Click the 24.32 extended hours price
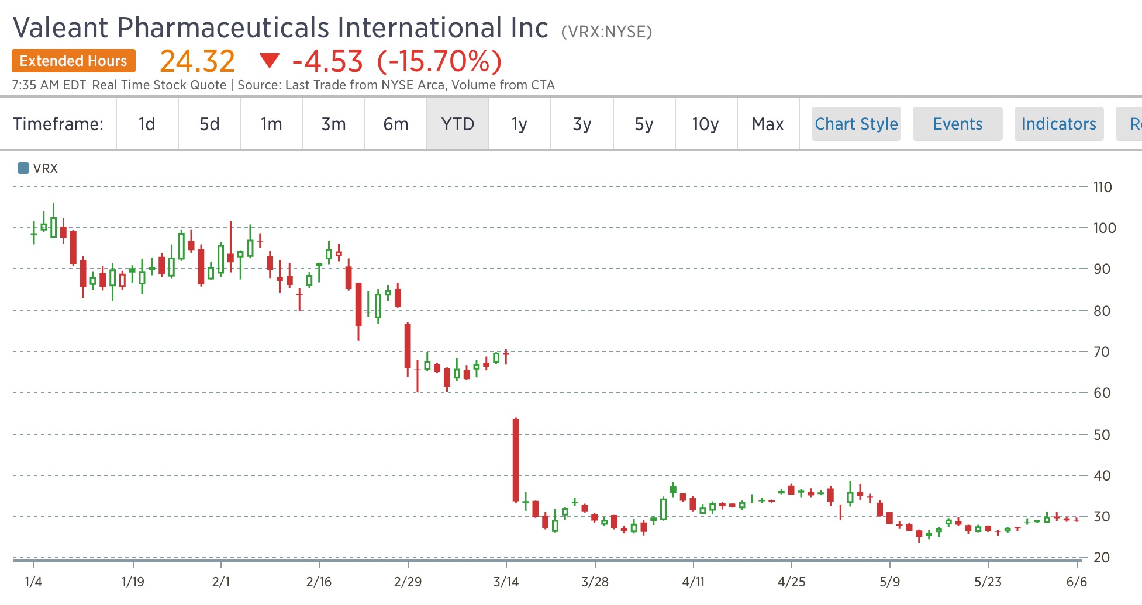The width and height of the screenshot is (1142, 605). (x=197, y=61)
